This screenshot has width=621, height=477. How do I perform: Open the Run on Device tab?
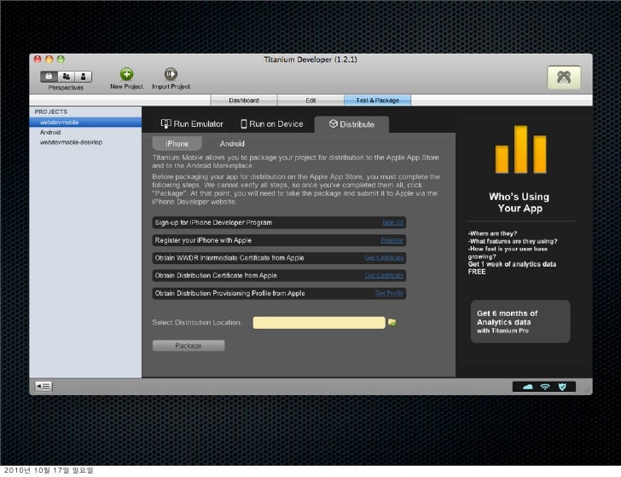272,124
